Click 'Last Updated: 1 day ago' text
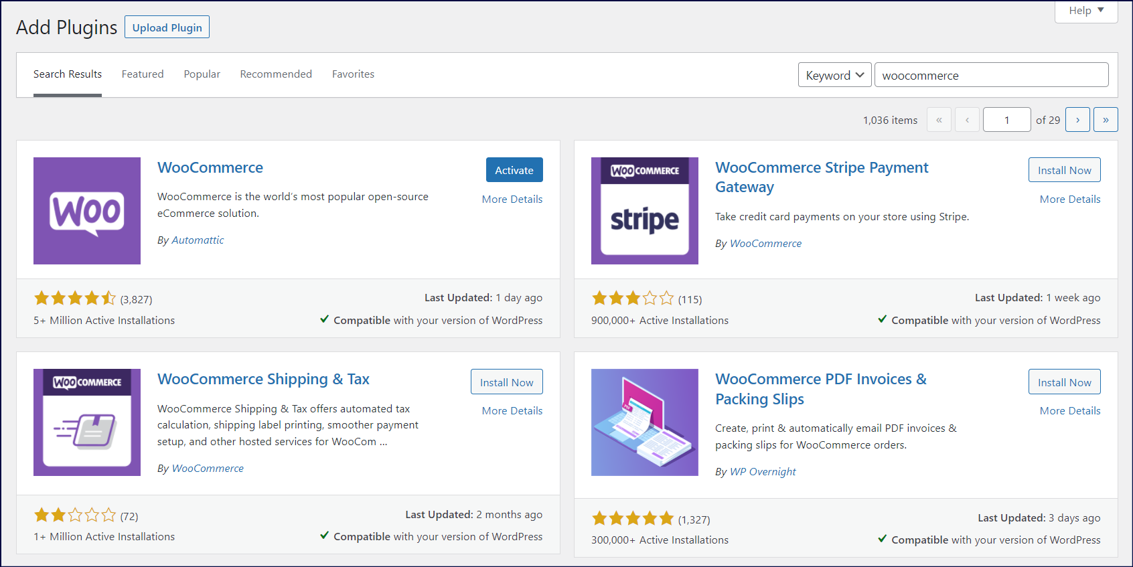This screenshot has width=1133, height=567. pyautogui.click(x=483, y=297)
